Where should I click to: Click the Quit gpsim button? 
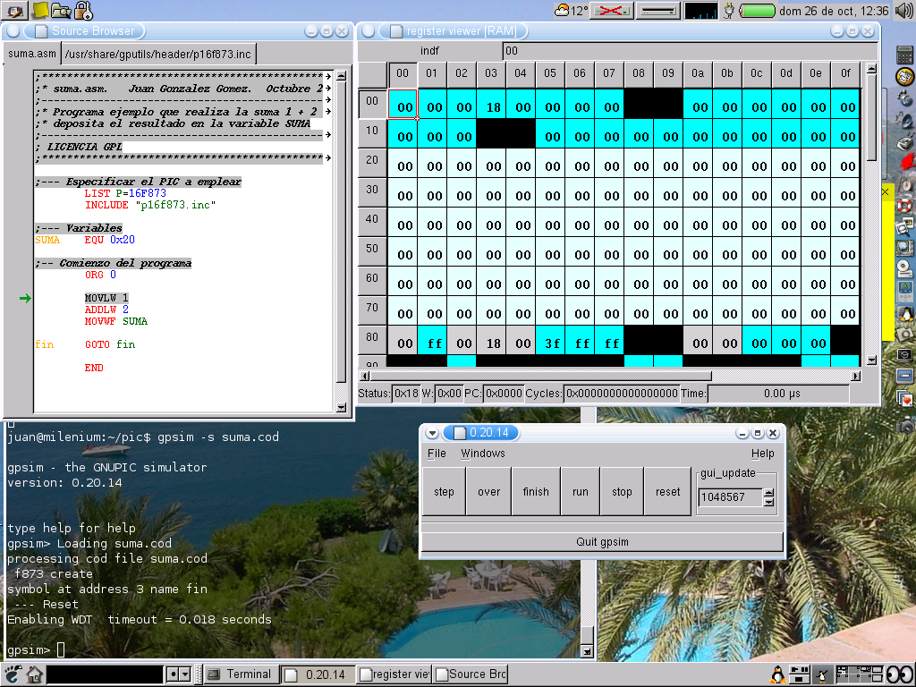click(x=602, y=542)
